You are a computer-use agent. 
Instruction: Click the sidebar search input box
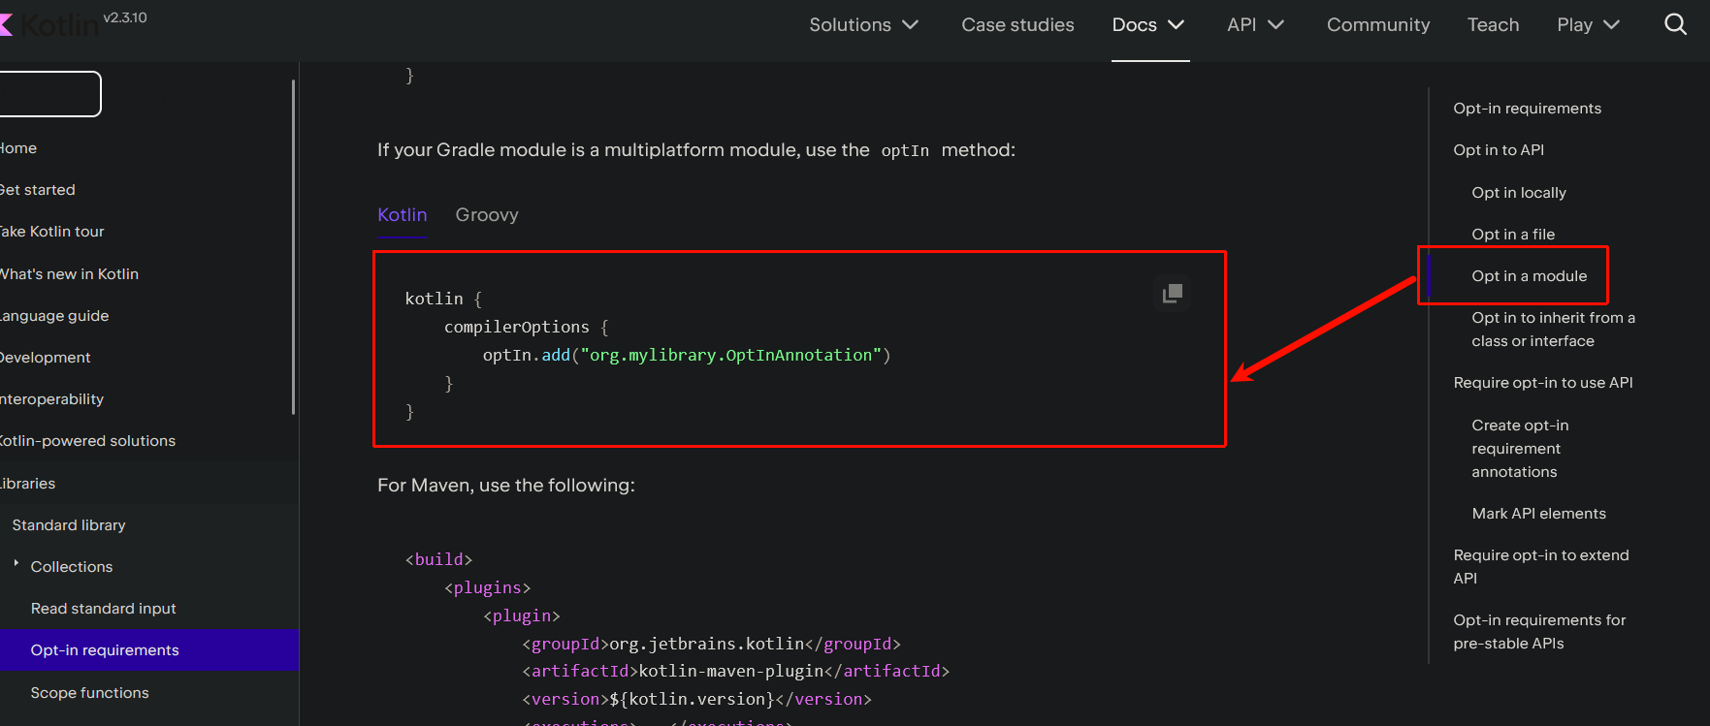(x=48, y=94)
